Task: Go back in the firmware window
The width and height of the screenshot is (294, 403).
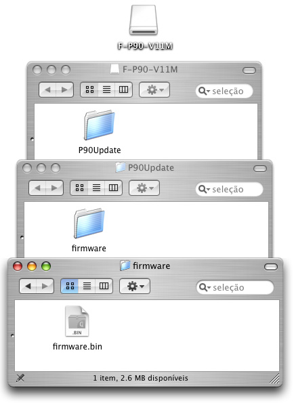Action: pos(28,286)
